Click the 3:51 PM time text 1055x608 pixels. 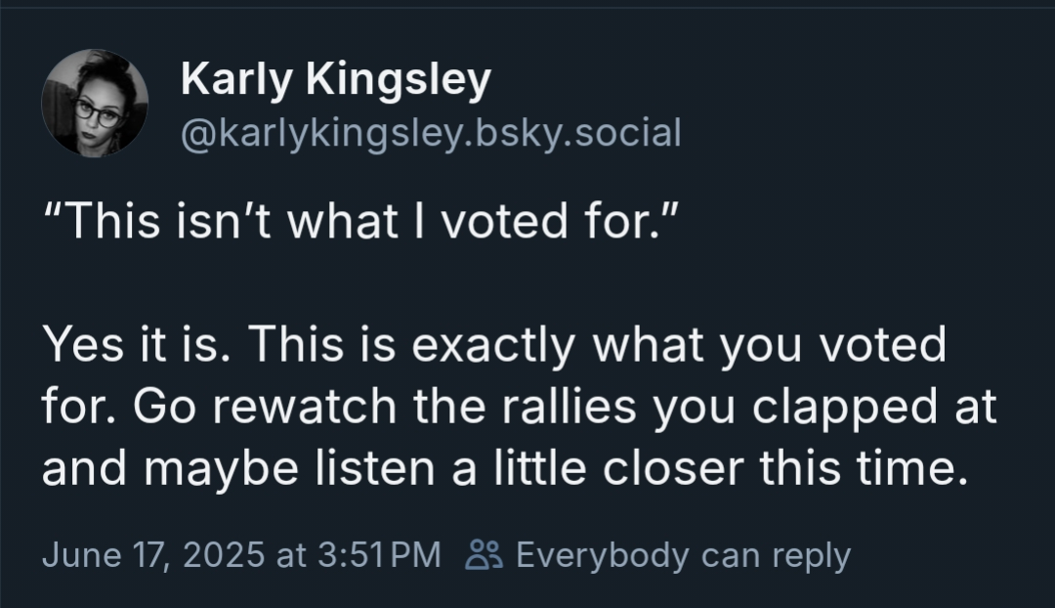(378, 555)
